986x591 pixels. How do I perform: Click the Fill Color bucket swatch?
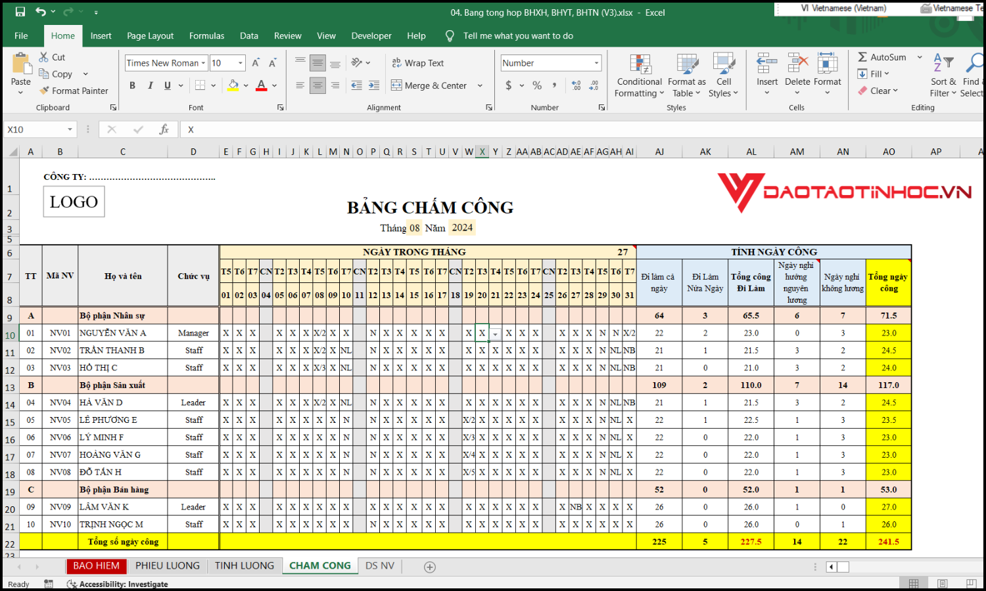tap(233, 85)
